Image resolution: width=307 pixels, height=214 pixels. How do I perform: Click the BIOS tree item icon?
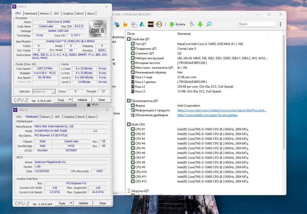click(x=89, y=105)
